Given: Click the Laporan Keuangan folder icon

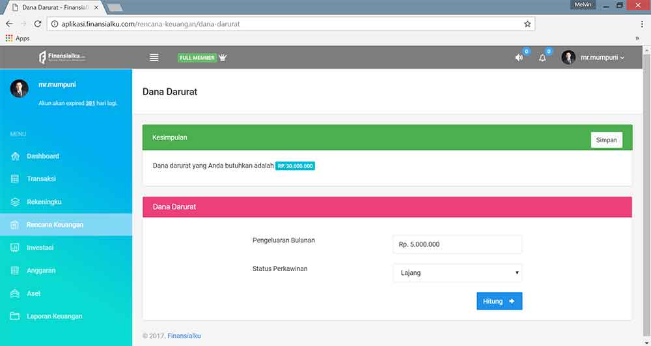Looking at the screenshot, I should point(15,317).
